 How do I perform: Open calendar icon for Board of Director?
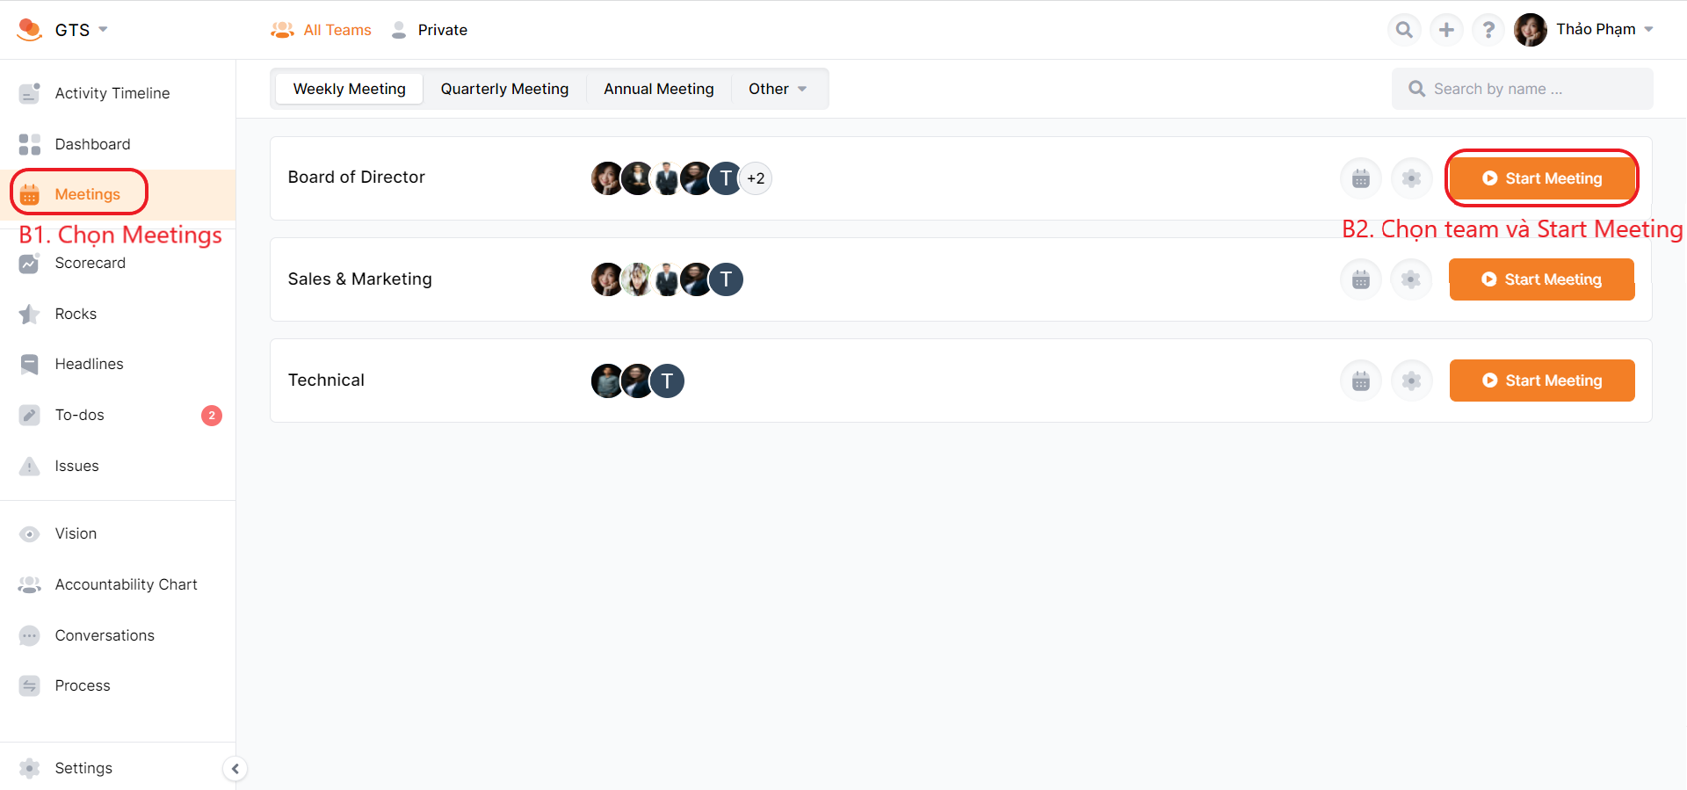coord(1361,178)
